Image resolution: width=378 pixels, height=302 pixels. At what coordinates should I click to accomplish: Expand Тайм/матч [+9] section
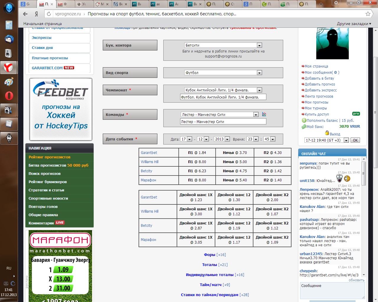click(x=215, y=285)
